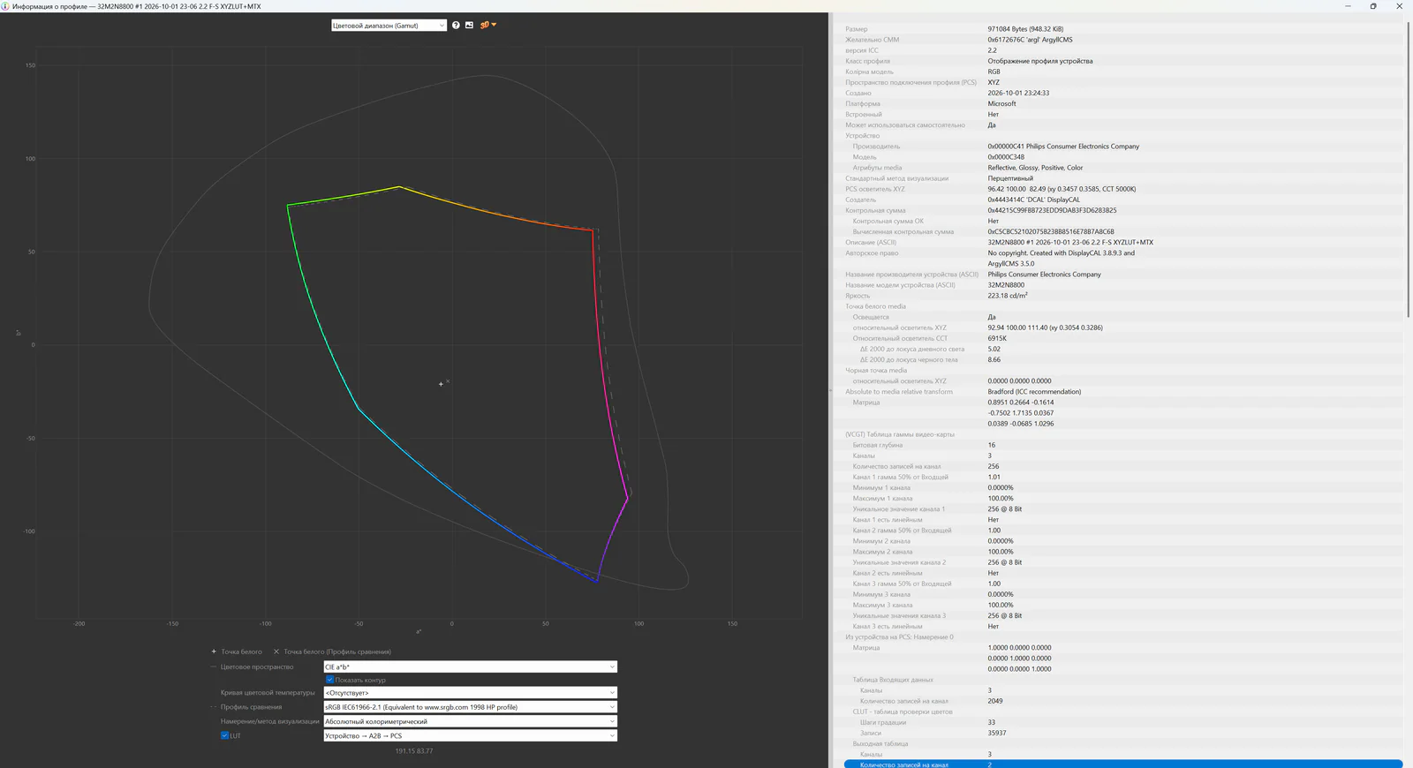Click the vertical scrollbar of the info panel
The height and width of the screenshot is (768, 1413).
1409,168
